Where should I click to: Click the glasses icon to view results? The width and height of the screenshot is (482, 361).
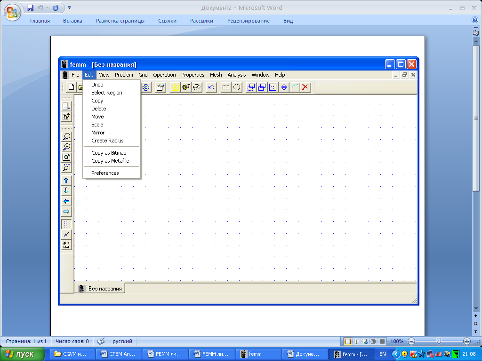(197, 87)
